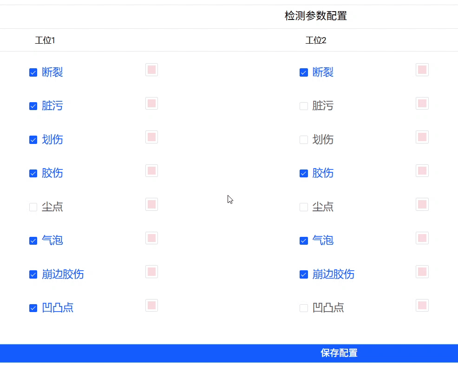Uncheck 划伤 in the 工位1 column
The image size is (458, 365).
tap(33, 140)
